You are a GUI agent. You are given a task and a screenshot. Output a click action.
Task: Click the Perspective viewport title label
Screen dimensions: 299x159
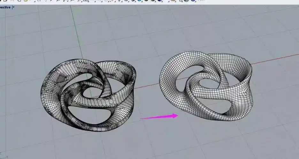click(x=5, y=7)
